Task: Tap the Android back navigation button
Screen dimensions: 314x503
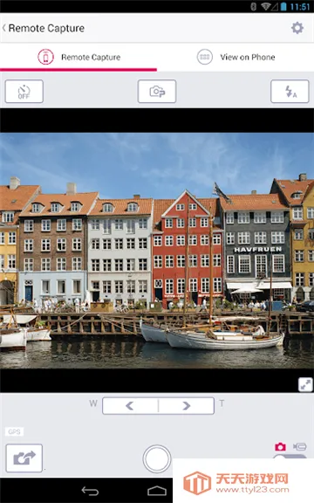Action: [90, 491]
